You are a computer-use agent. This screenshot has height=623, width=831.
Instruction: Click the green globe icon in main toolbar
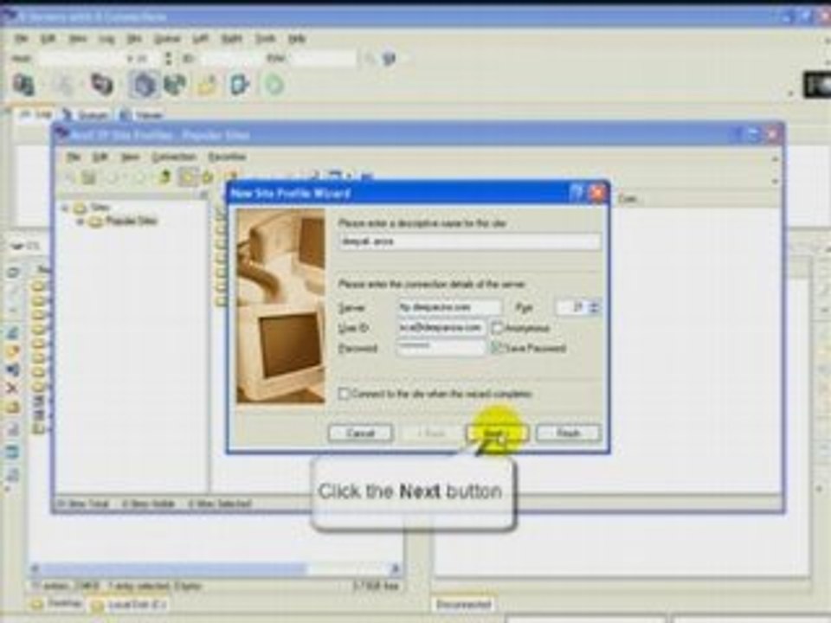[175, 85]
